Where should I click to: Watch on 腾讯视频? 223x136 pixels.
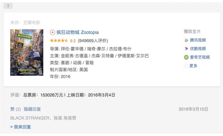pos(198,40)
